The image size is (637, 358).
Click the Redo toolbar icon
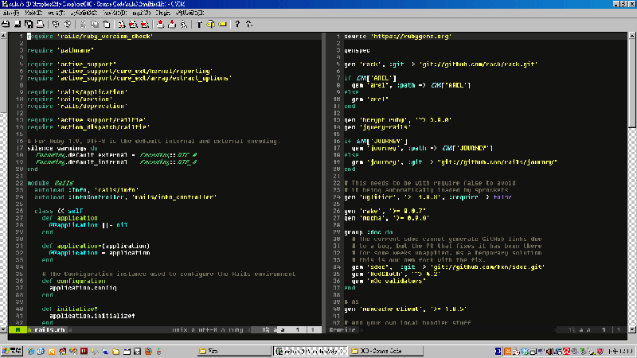point(67,24)
